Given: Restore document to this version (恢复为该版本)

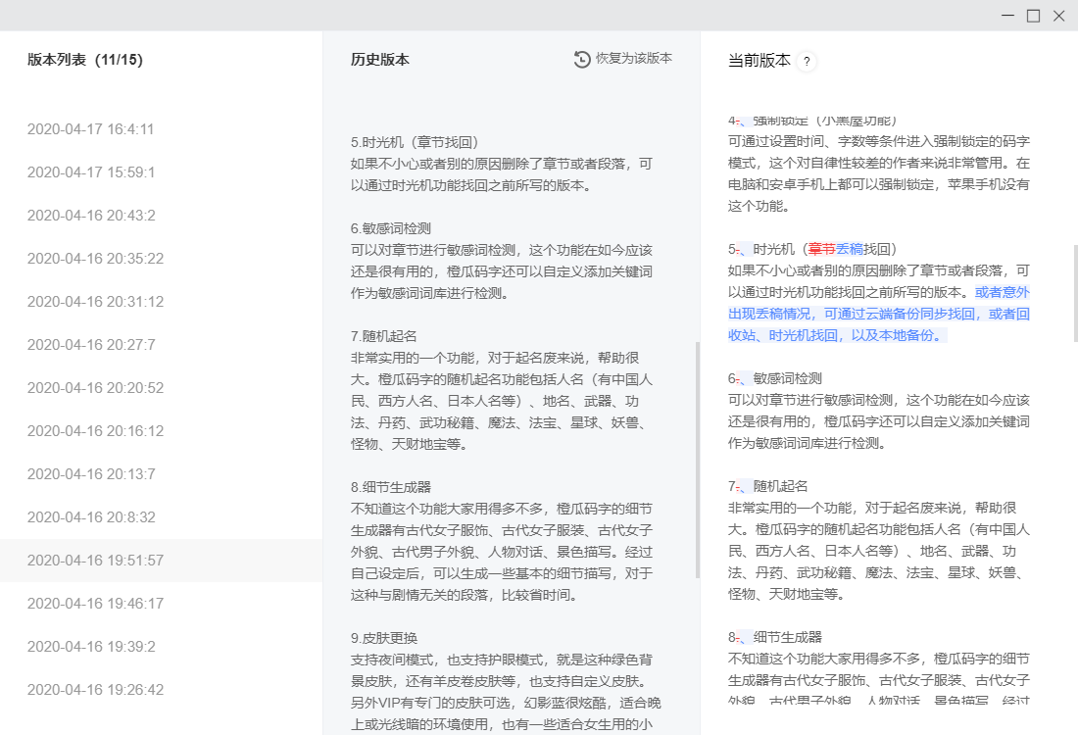Looking at the screenshot, I should pos(623,59).
